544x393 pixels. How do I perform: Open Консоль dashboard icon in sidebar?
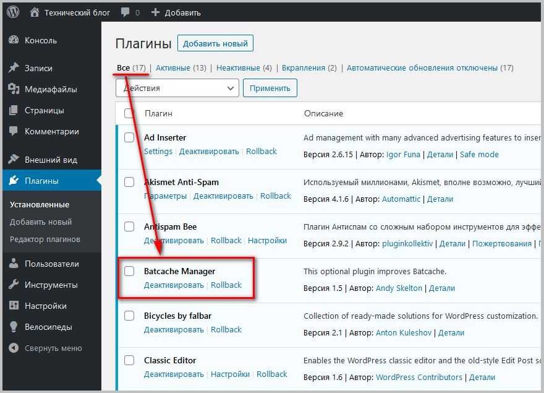(x=14, y=40)
